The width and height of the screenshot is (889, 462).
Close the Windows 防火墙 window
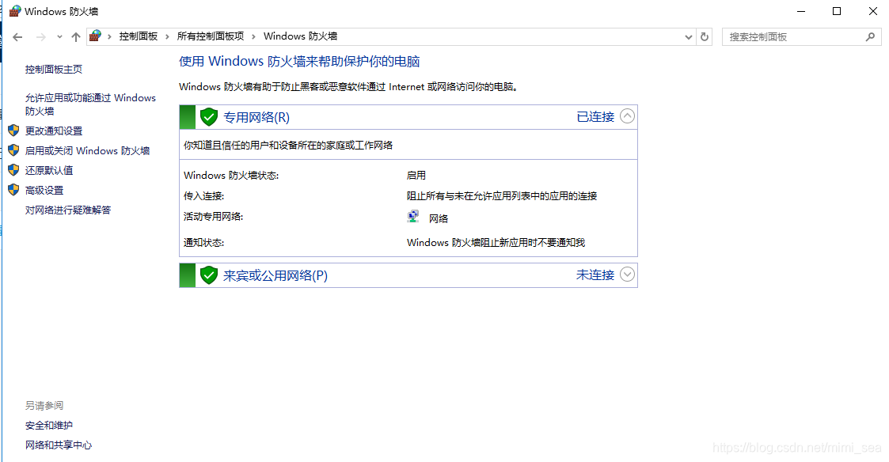[873, 11]
